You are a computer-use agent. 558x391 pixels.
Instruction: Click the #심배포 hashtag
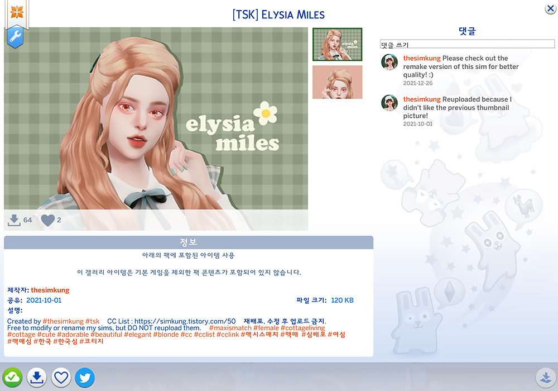click(x=314, y=335)
